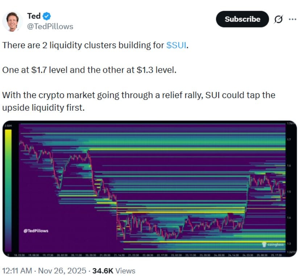The image size is (299, 276).
Task: Click the @TedPillows watermark inside the chart
Action: (36, 230)
